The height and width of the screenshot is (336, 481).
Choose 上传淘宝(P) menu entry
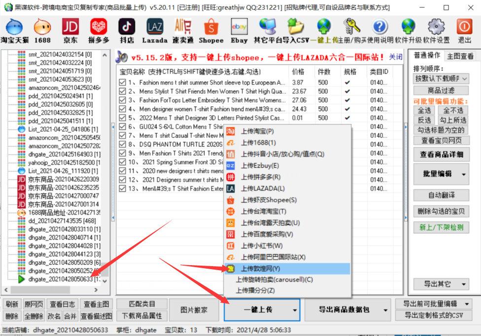pyautogui.click(x=287, y=131)
